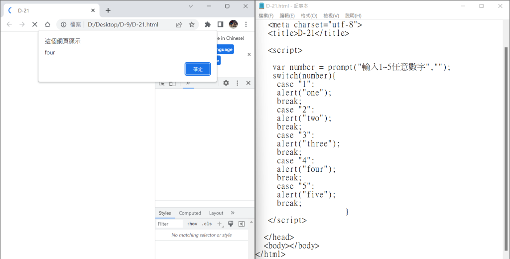The height and width of the screenshot is (259, 510).
Task: Click the alert("five"); line
Action: click(306, 195)
